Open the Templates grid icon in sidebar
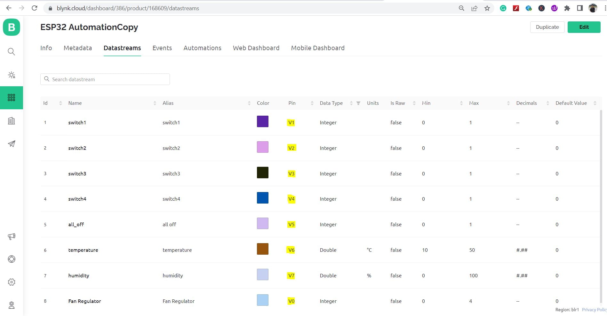The width and height of the screenshot is (607, 316). click(12, 98)
